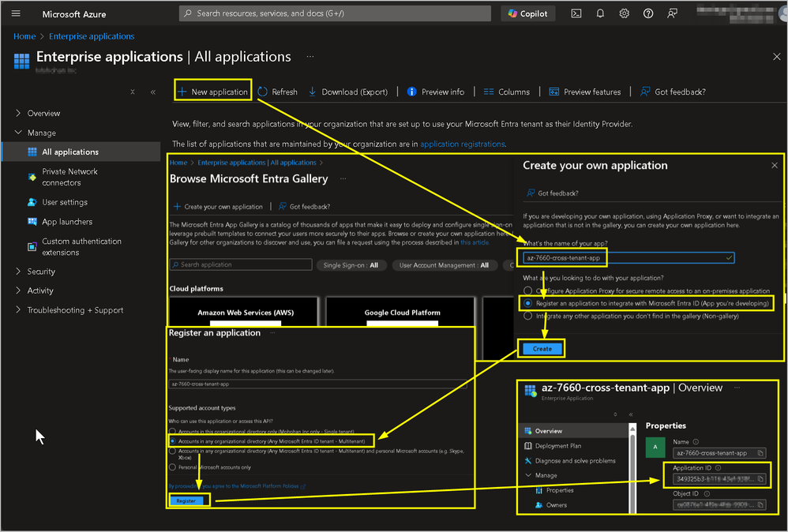Open Cloud Shell from top bar

[577, 13]
